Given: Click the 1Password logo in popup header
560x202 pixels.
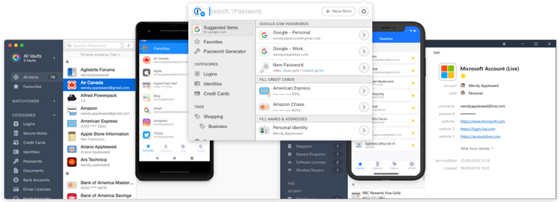Looking at the screenshot, I should pyautogui.click(x=198, y=12).
